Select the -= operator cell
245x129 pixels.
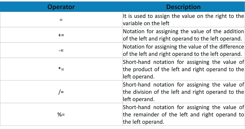coord(61,50)
